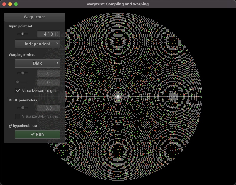Viewport: 236px width, 185px height.
Task: Click the second warping parameter slider
Action: pyautogui.click(x=22, y=82)
